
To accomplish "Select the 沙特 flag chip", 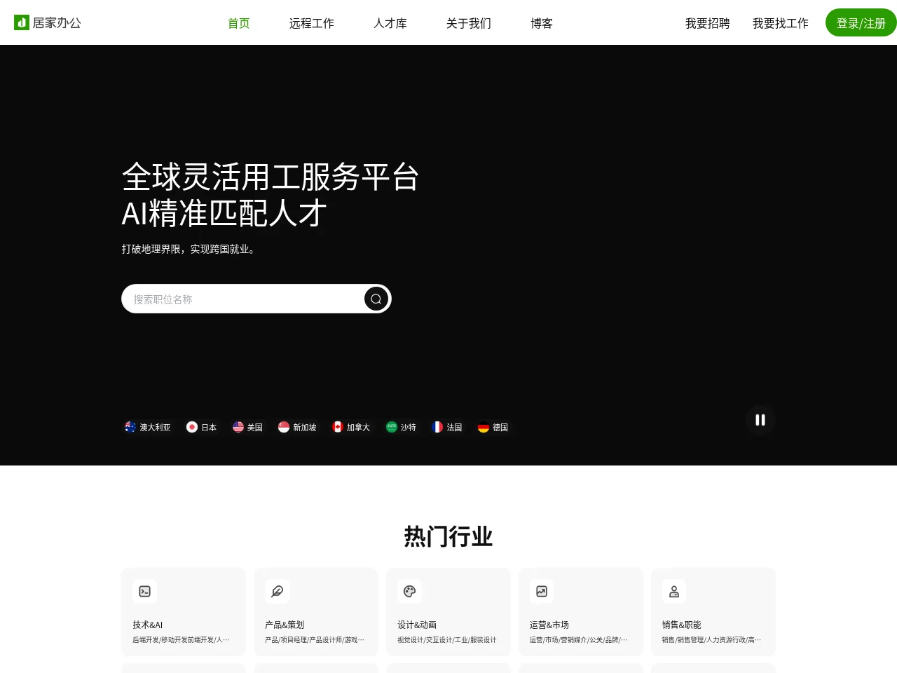I will tap(402, 427).
